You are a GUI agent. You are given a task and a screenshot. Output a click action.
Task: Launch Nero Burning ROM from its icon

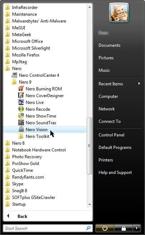(21, 89)
